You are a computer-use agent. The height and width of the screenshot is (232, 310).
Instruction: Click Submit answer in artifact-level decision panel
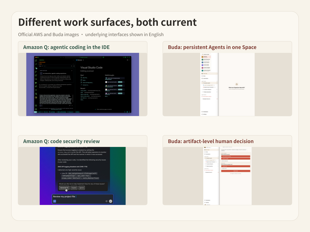[x=236, y=171]
